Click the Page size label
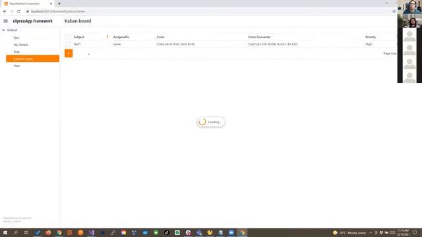This screenshot has height=237, width=422. click(x=390, y=53)
